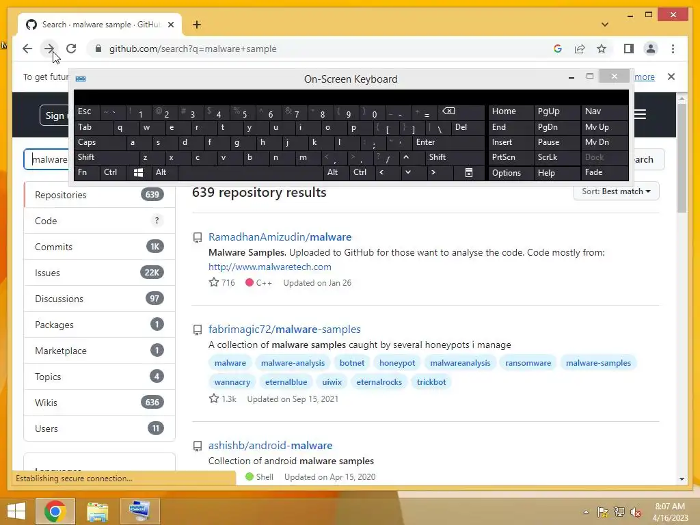The height and width of the screenshot is (525, 700).
Task: Open the Chrome profile avatar menu
Action: tap(651, 49)
